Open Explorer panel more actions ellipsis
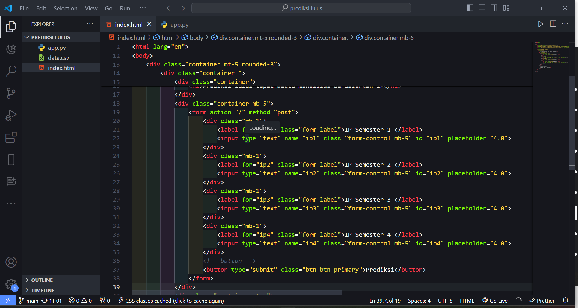 (90, 24)
